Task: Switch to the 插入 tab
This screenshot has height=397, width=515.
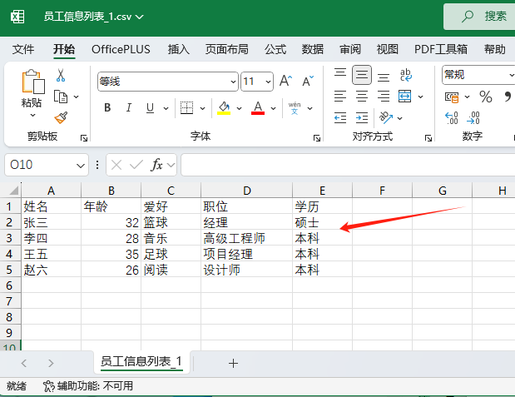Action: 179,49
